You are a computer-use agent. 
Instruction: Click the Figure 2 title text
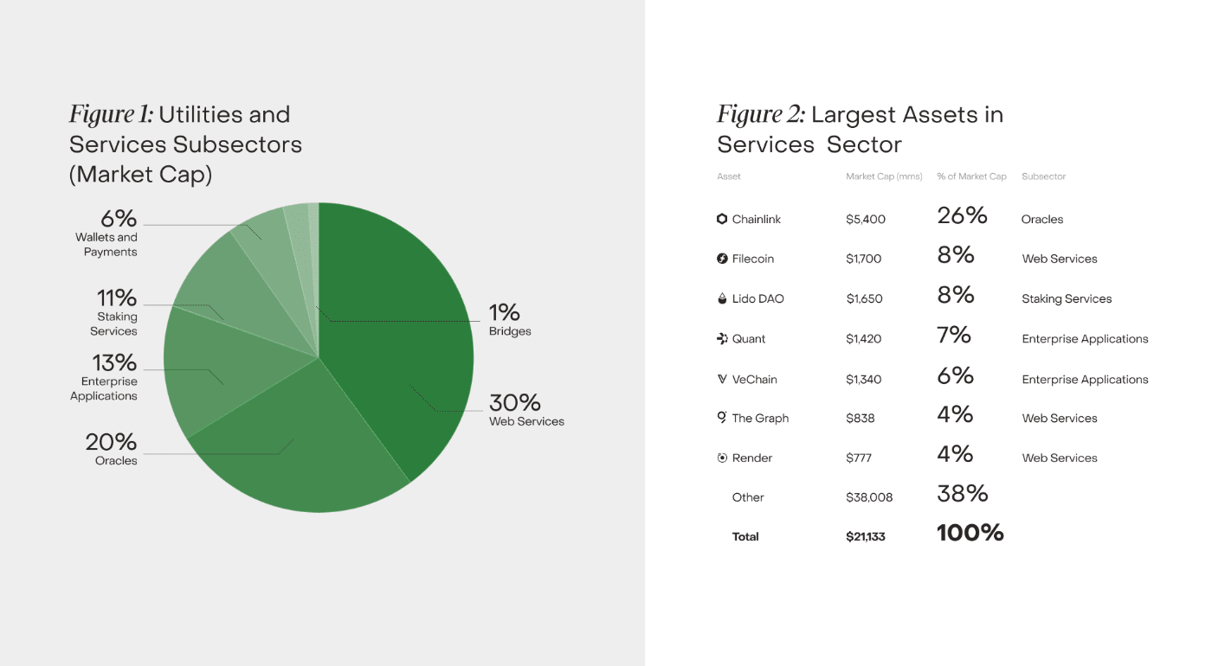pos(859,129)
